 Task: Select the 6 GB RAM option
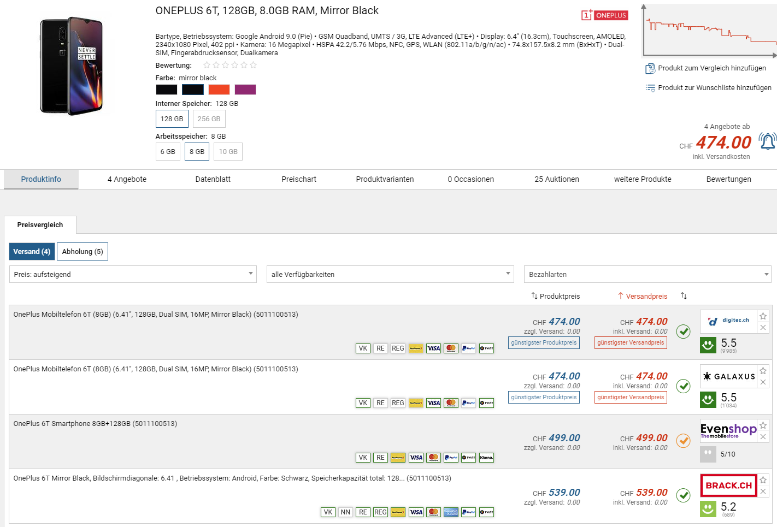pos(168,152)
